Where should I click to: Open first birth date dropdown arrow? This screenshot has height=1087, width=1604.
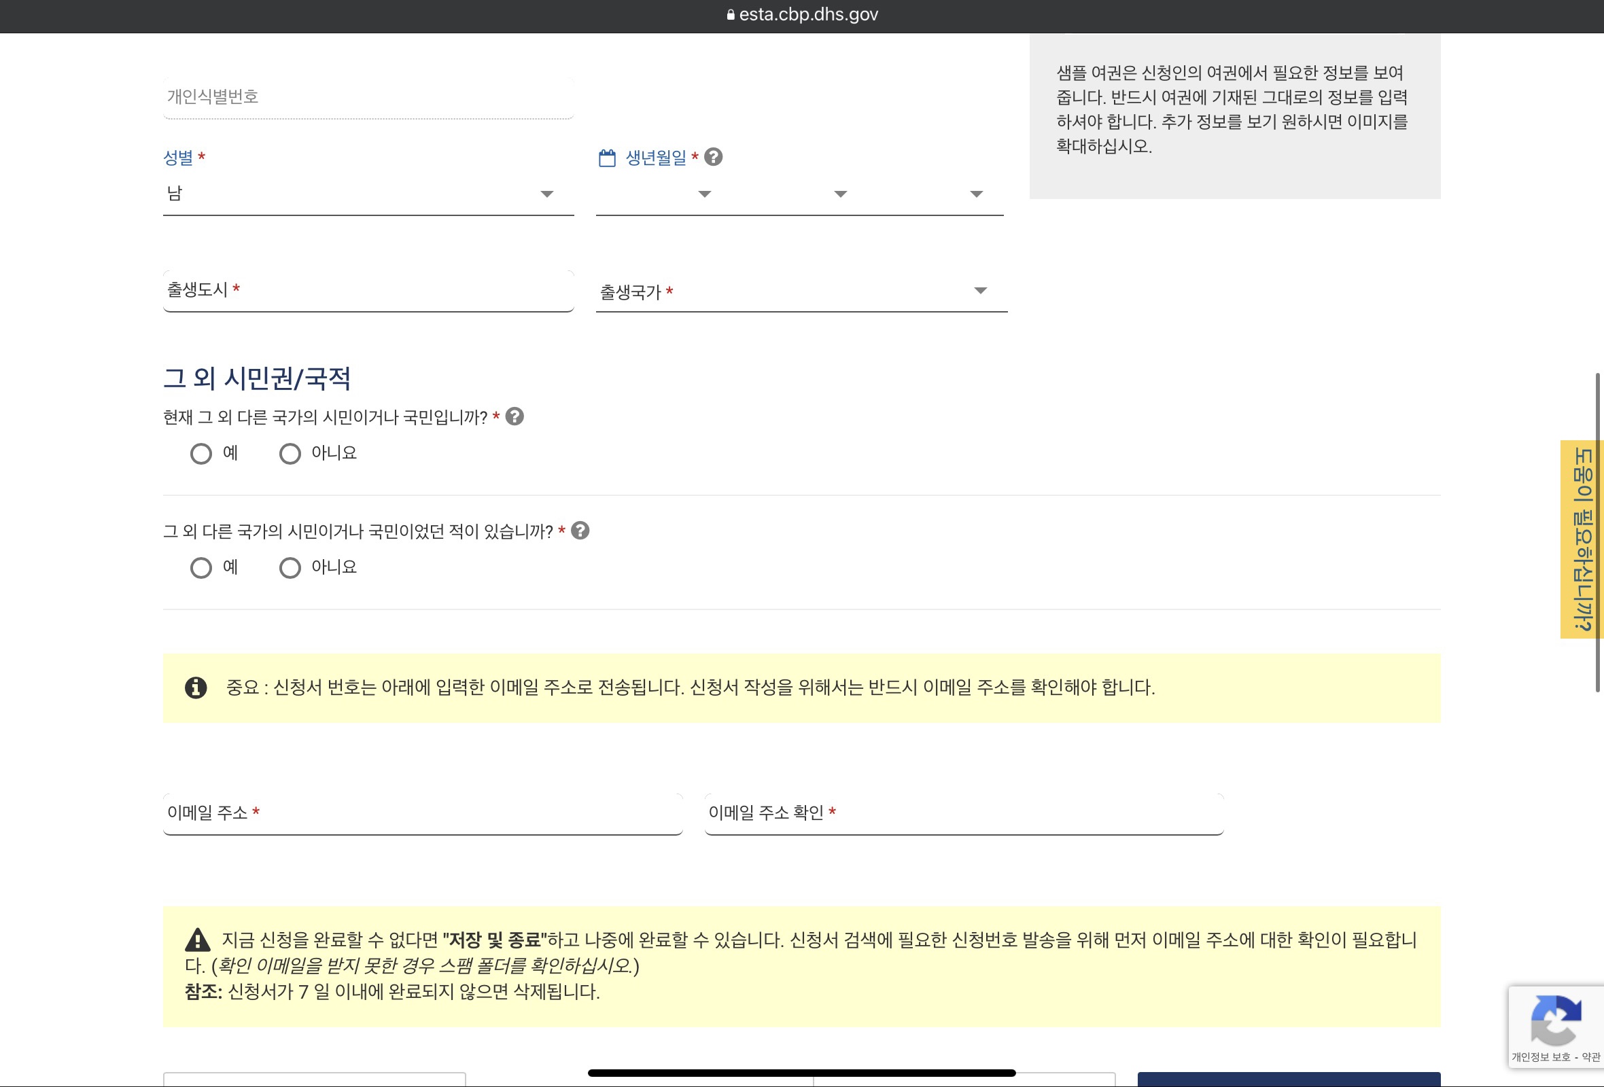click(704, 194)
